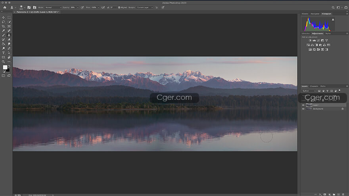This screenshot has width=349, height=196.
Task: Select the Rectangular Marquee tool
Action: tap(9, 17)
